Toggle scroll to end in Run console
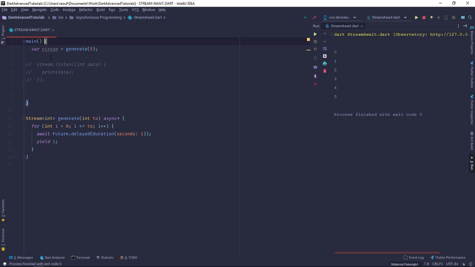 click(x=325, y=56)
